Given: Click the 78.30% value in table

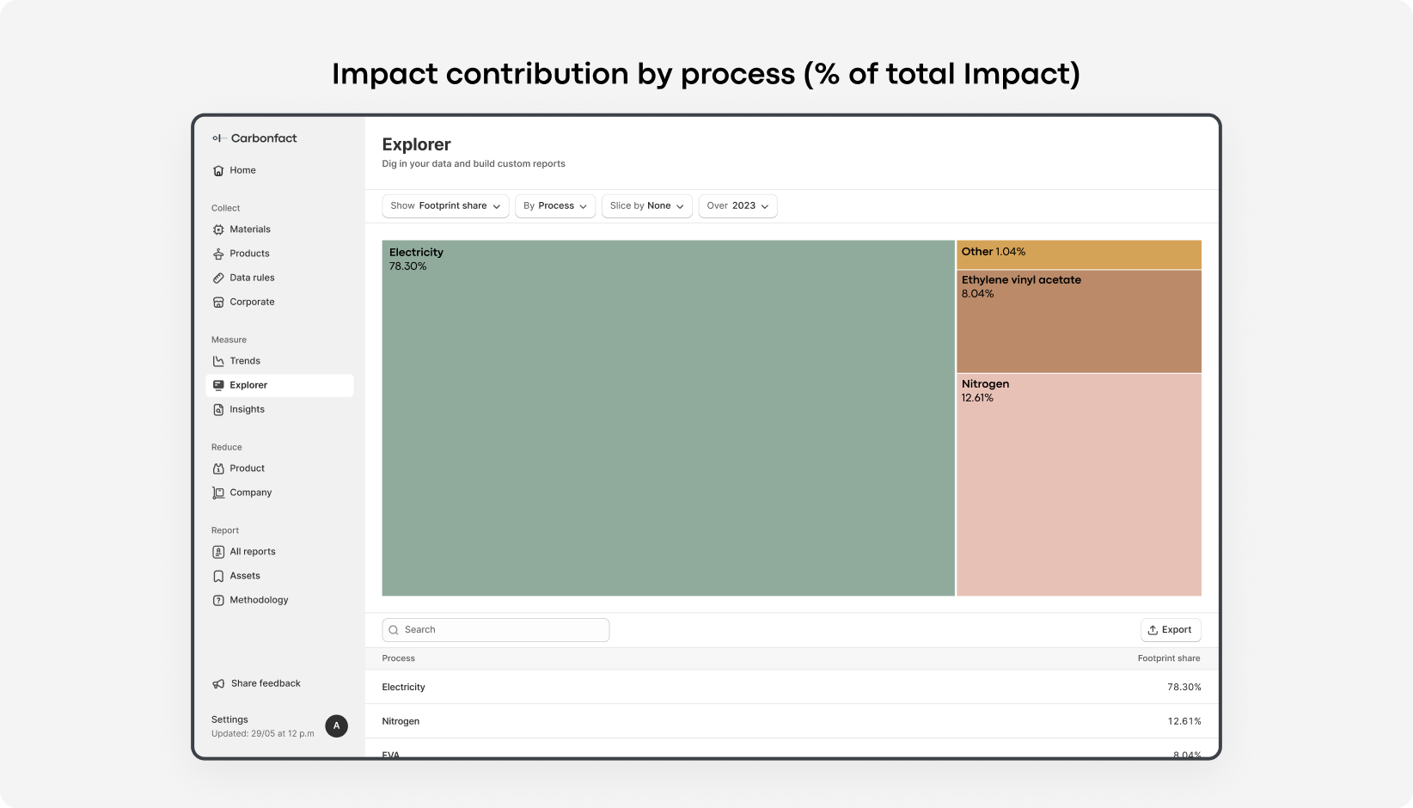Looking at the screenshot, I should tap(1184, 687).
